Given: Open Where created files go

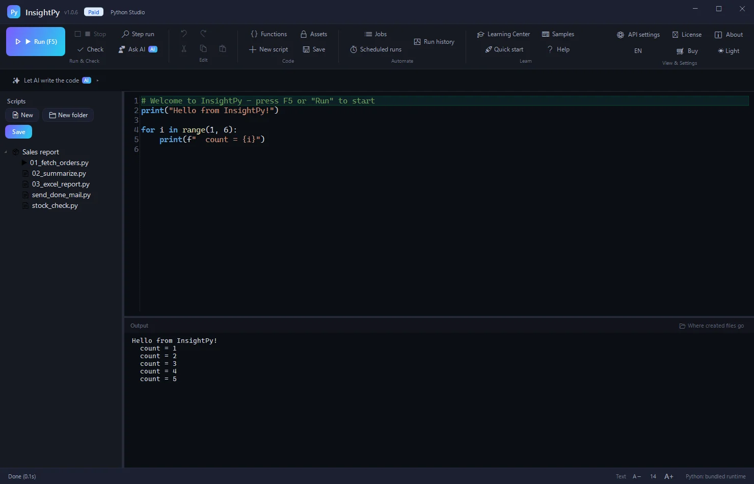Looking at the screenshot, I should (x=711, y=326).
